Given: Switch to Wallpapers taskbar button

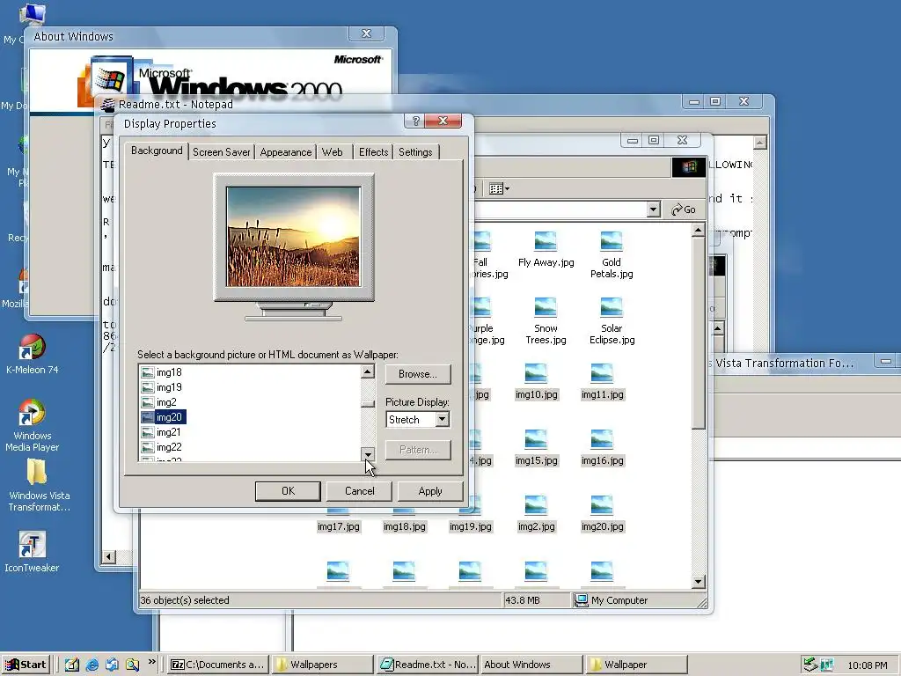Looking at the screenshot, I should coord(322,665).
